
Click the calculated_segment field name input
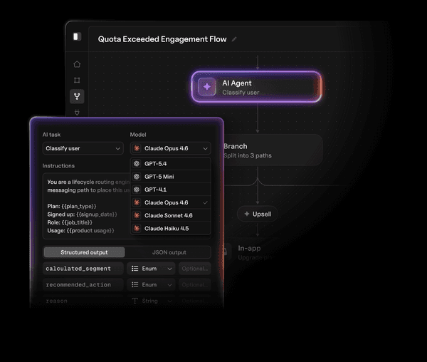(x=83, y=269)
